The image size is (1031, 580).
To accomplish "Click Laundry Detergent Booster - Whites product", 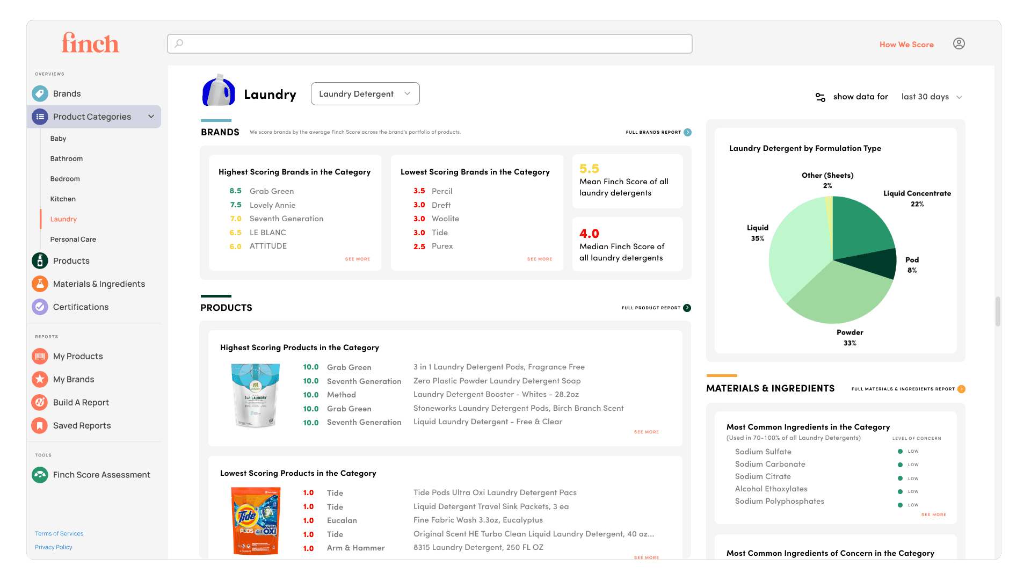I will (496, 394).
